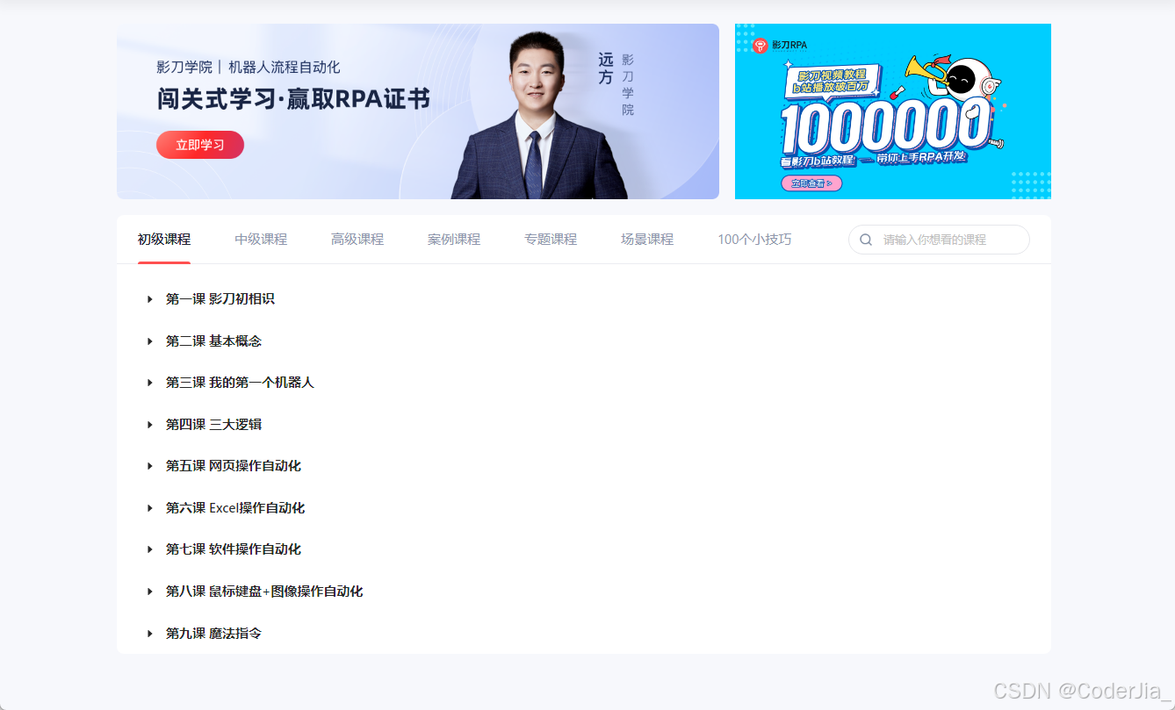The height and width of the screenshot is (710, 1175).
Task: Open the 1000000 b站教程 banner image
Action: 893,111
